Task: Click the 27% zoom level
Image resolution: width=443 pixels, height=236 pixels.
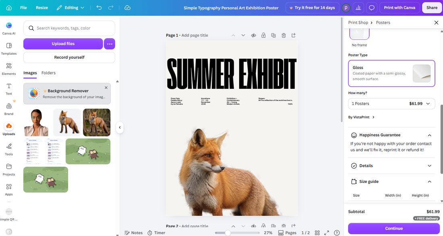Action: coord(268,233)
